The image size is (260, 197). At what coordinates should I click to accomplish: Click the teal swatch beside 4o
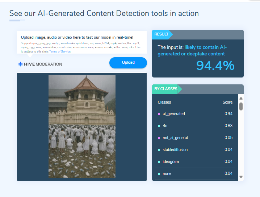click(159, 126)
